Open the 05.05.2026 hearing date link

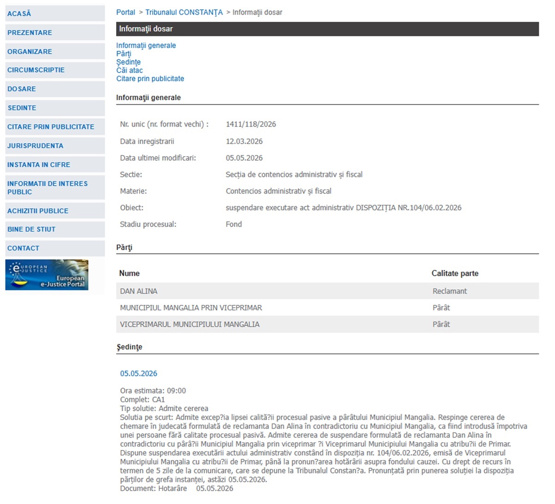(x=139, y=373)
